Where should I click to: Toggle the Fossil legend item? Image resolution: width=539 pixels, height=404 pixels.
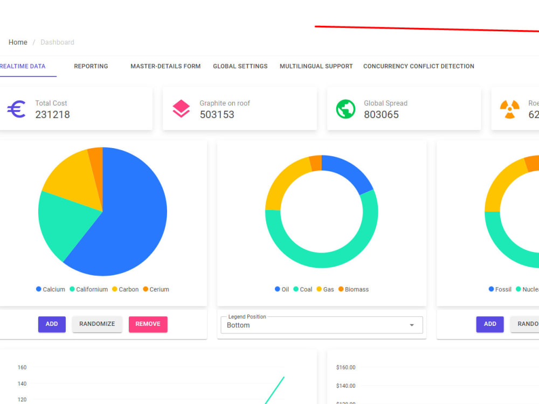pyautogui.click(x=500, y=289)
